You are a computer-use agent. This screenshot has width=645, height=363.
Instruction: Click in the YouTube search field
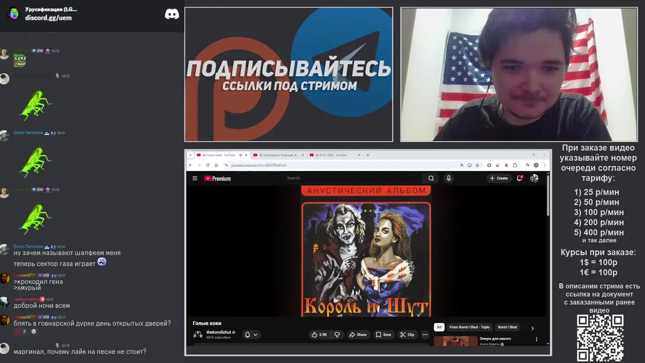pyautogui.click(x=353, y=178)
